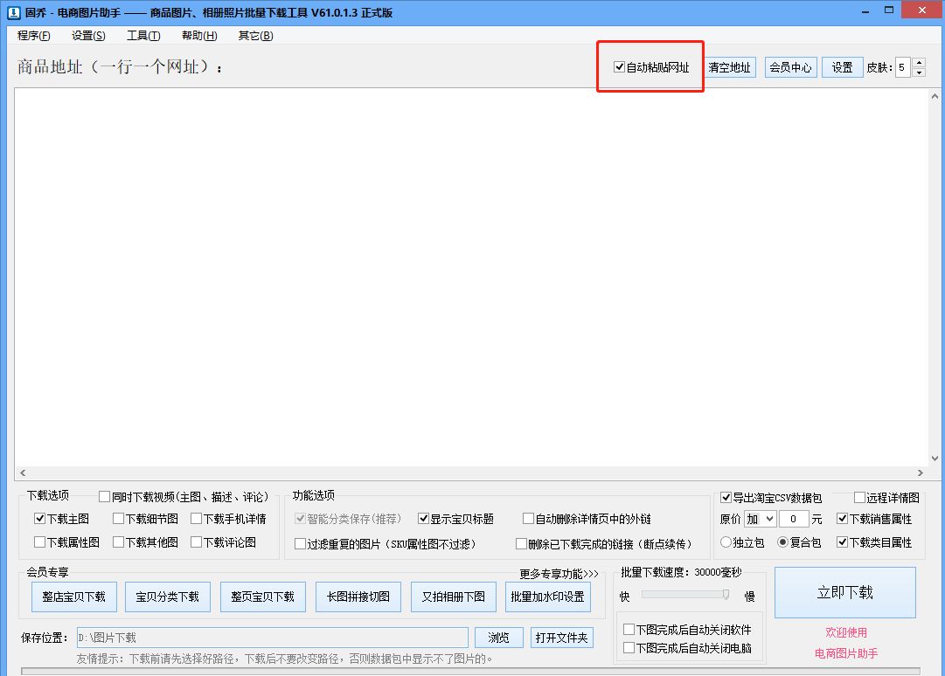Close the application window

click(x=922, y=10)
